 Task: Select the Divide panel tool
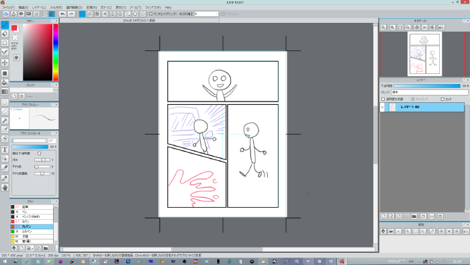coord(5,167)
